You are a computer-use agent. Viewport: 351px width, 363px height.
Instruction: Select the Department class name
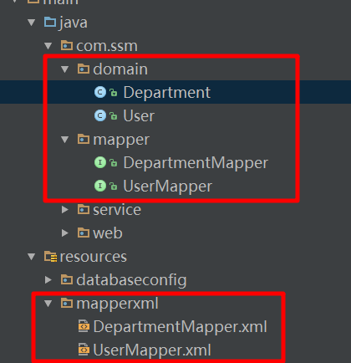[x=167, y=93]
